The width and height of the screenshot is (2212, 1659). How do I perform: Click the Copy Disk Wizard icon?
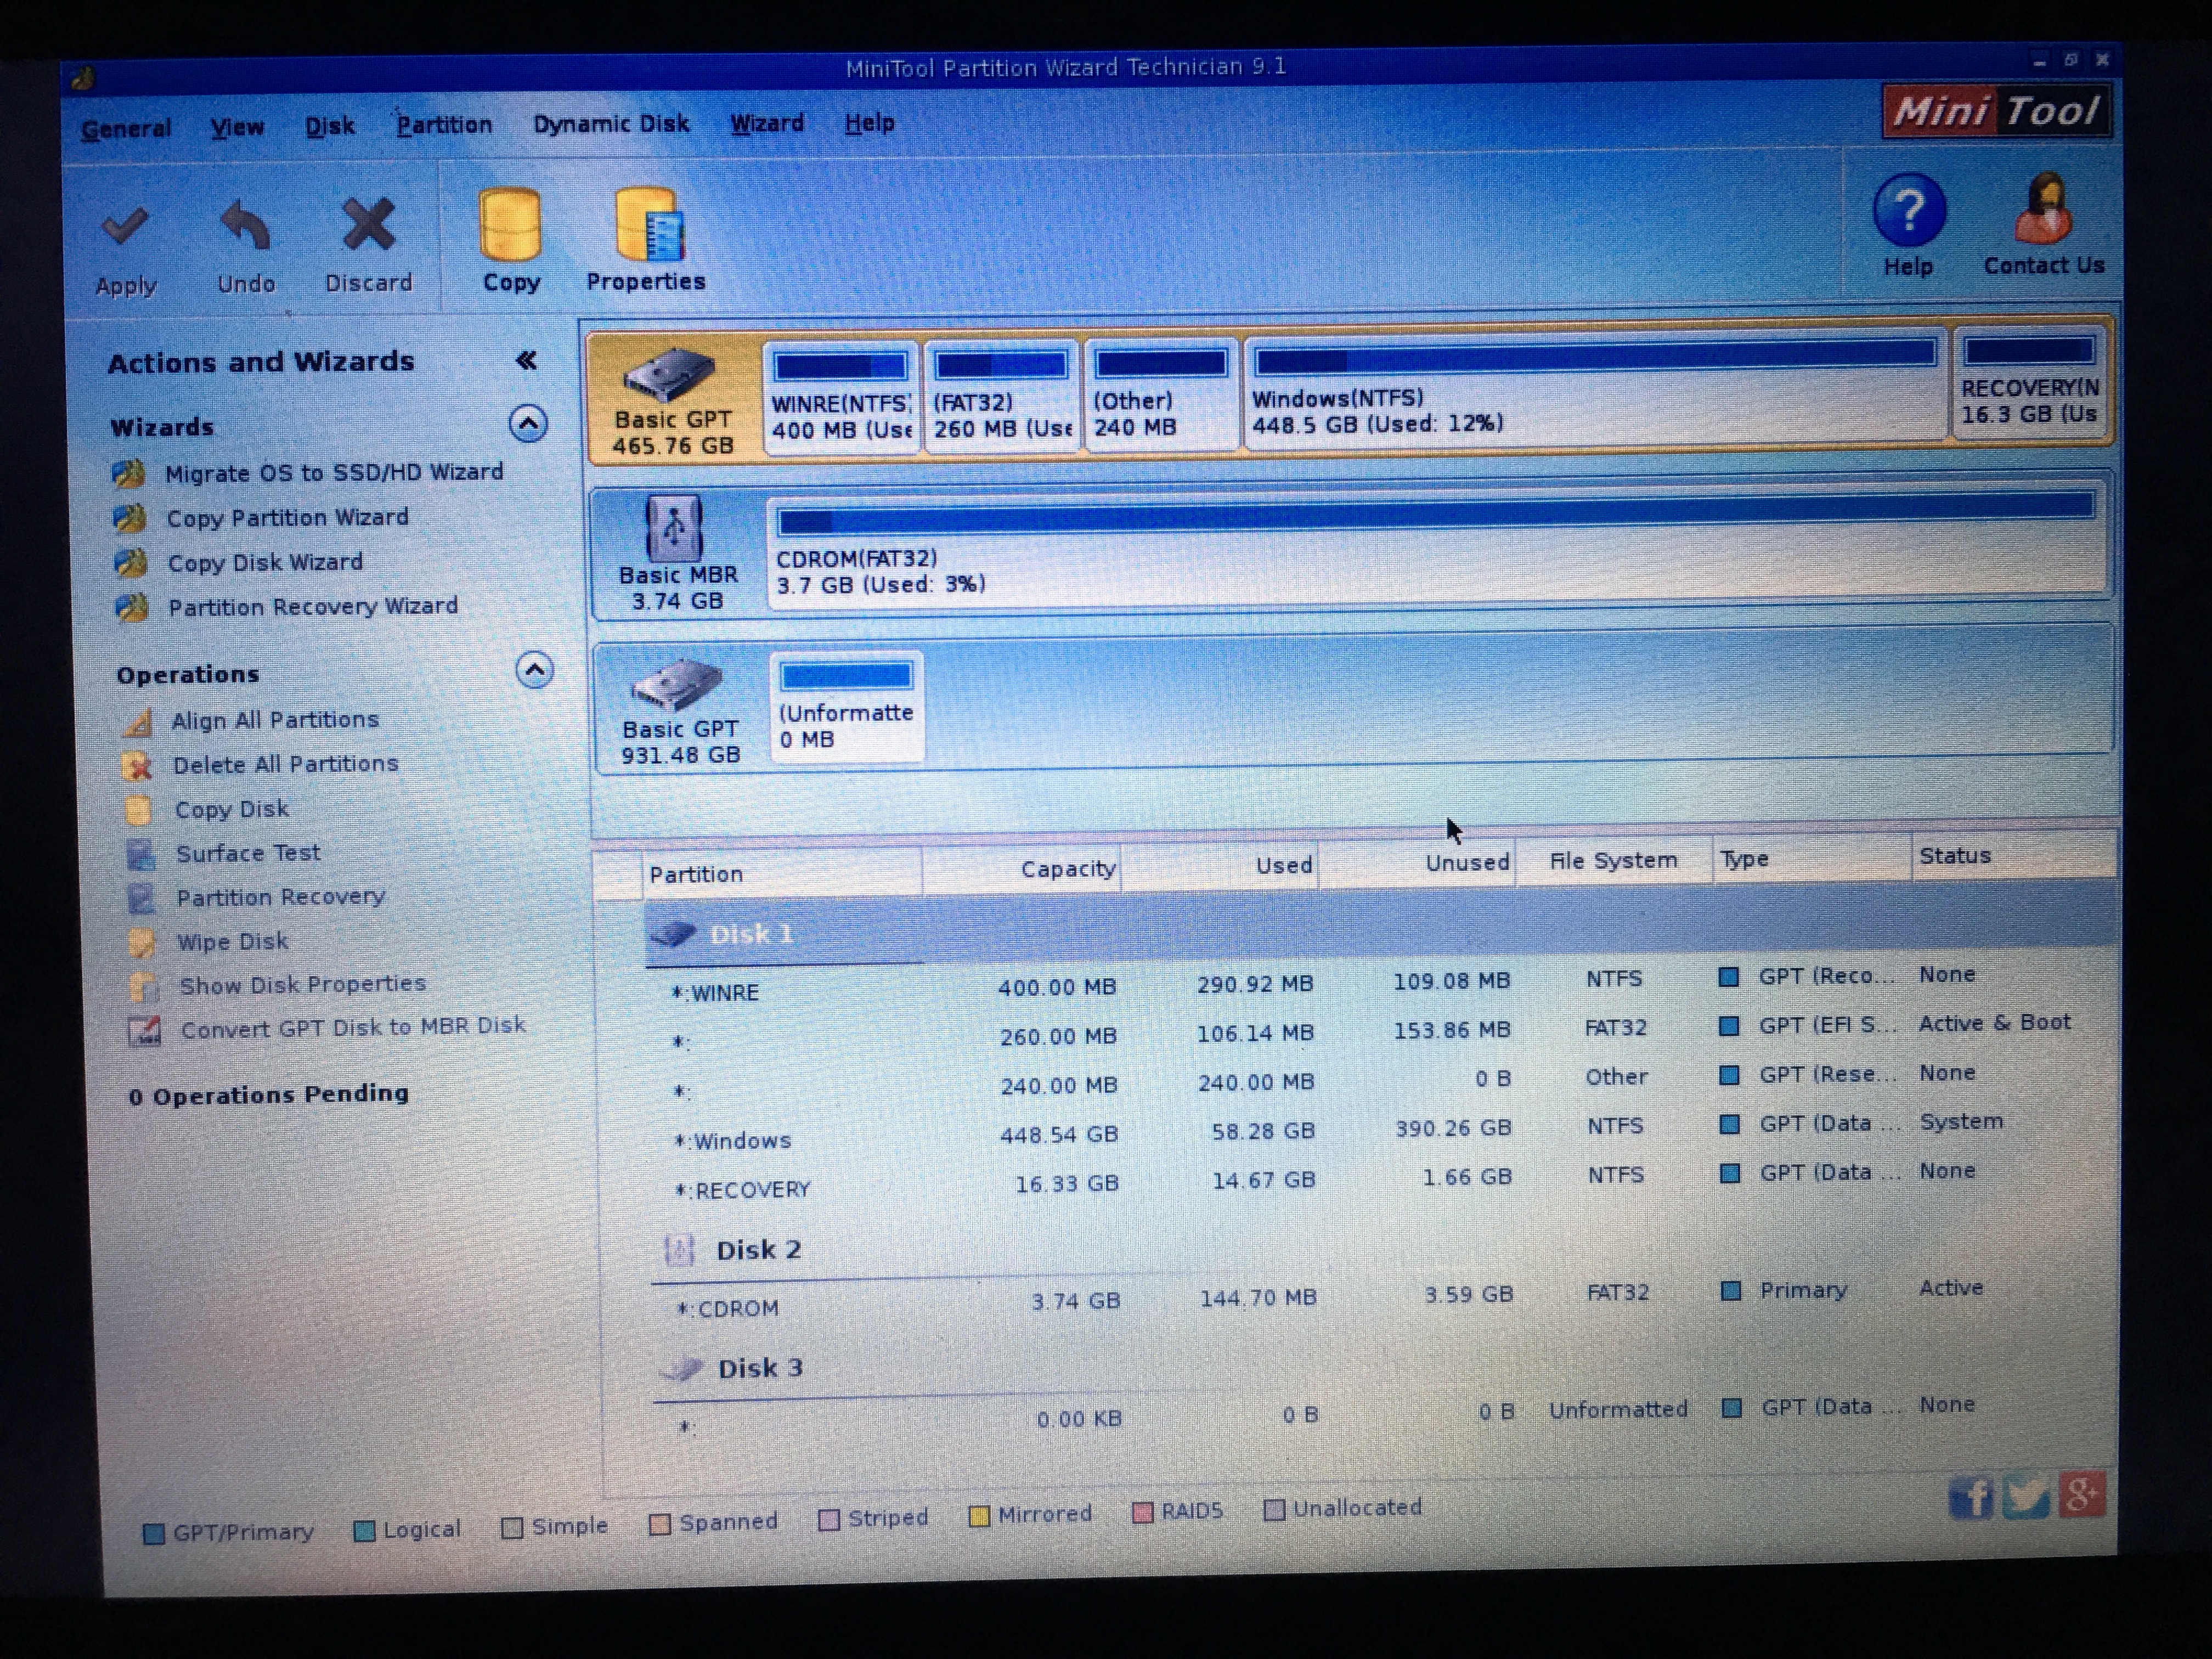tap(131, 563)
